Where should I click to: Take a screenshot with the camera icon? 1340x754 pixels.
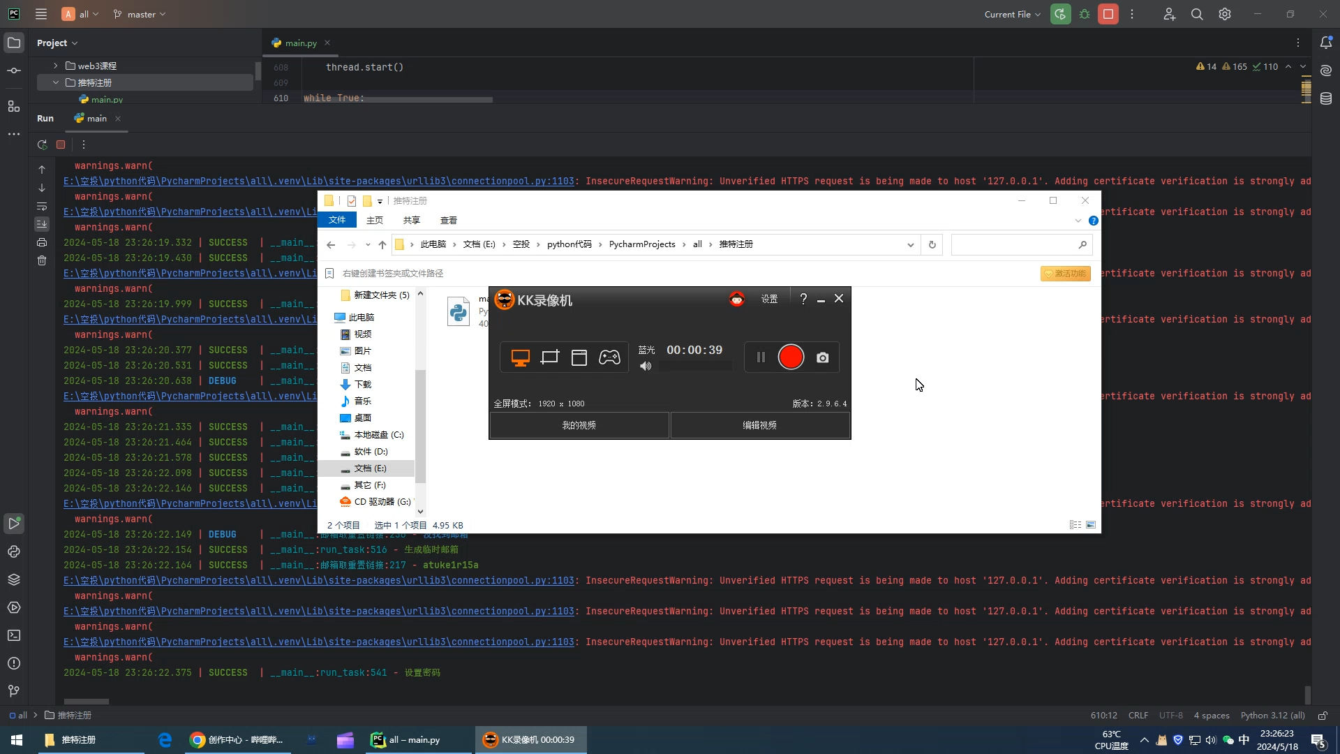(x=823, y=357)
